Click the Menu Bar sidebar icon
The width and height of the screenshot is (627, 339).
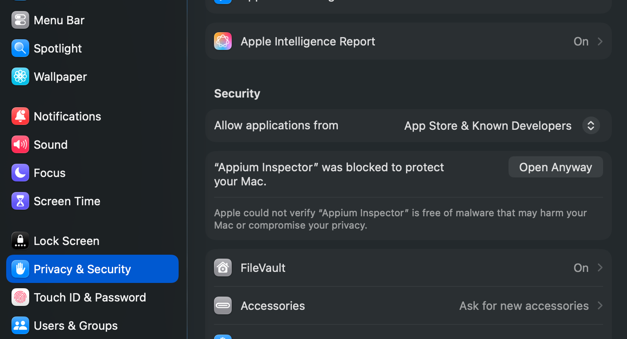tap(20, 20)
